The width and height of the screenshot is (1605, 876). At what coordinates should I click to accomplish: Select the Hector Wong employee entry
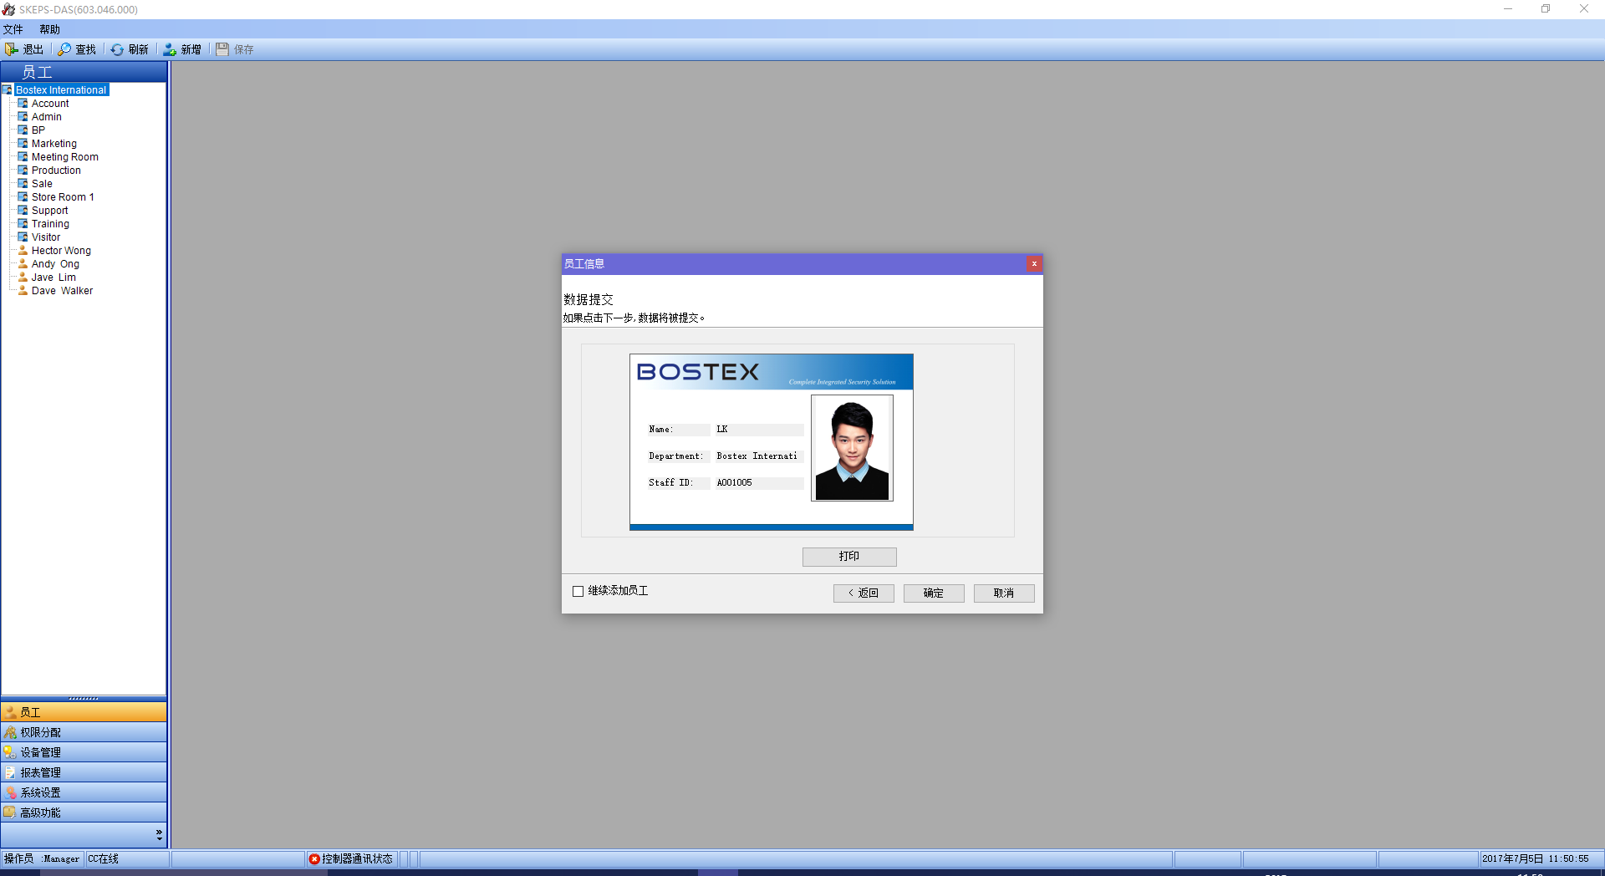(61, 251)
